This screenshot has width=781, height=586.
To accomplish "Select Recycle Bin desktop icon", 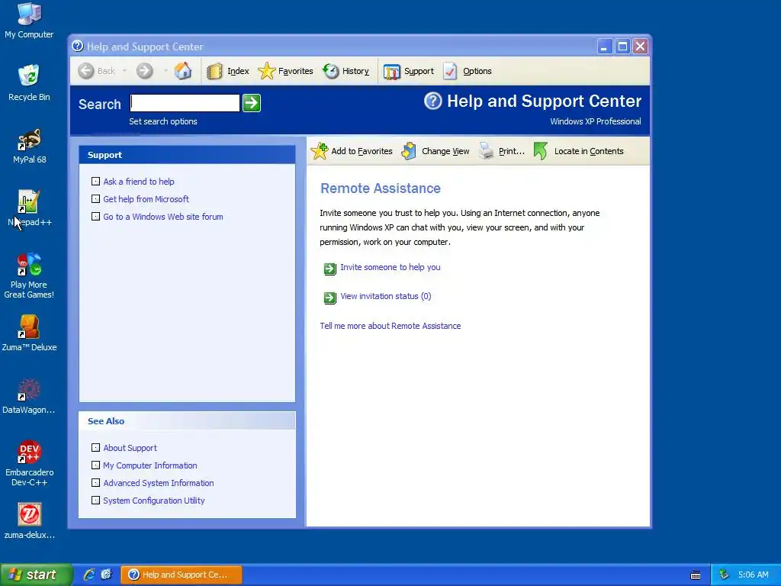I will tap(29, 83).
